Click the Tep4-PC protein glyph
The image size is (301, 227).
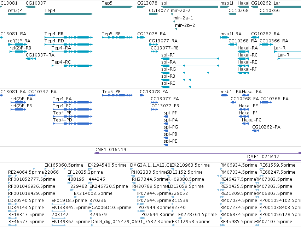73,109
